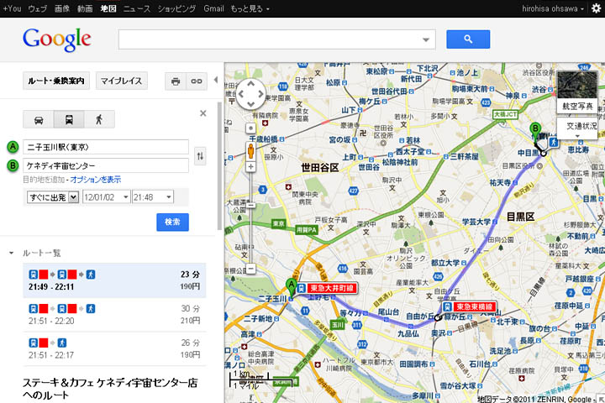Open hirohisa ohsawa account menu
The width and height of the screenshot is (605, 403).
(553, 8)
